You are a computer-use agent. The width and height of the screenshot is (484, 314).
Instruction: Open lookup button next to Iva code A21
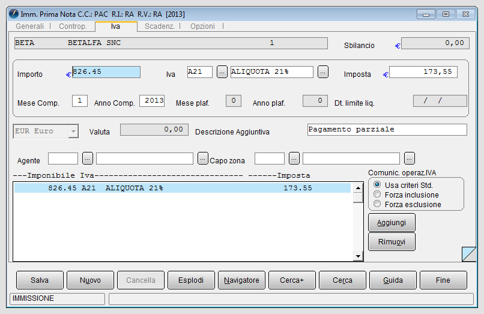point(222,72)
